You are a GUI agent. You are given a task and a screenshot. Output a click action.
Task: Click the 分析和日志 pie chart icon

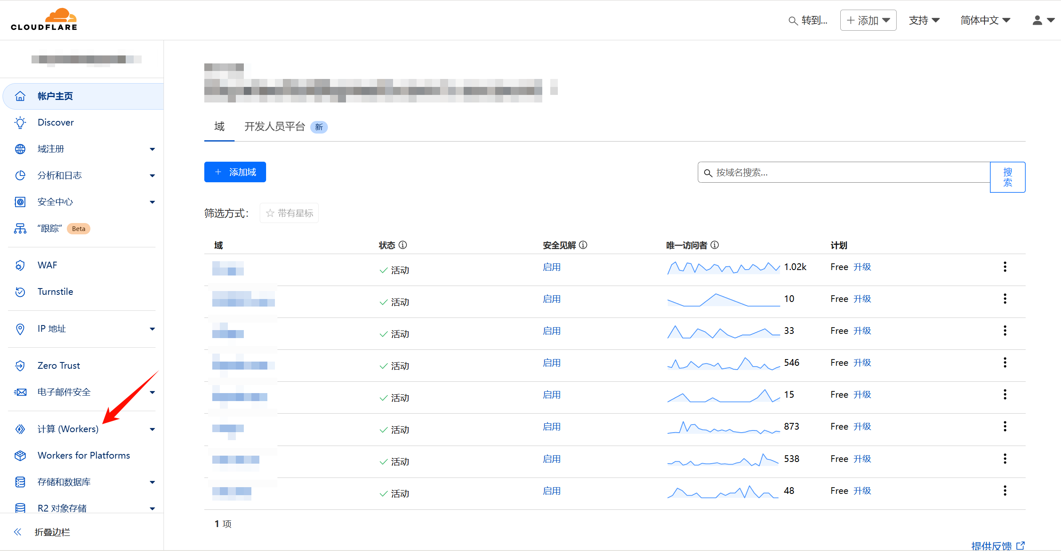pyautogui.click(x=20, y=176)
